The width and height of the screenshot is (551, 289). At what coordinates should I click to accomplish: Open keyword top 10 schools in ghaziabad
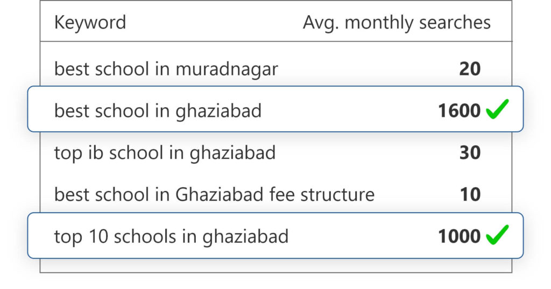[171, 236]
